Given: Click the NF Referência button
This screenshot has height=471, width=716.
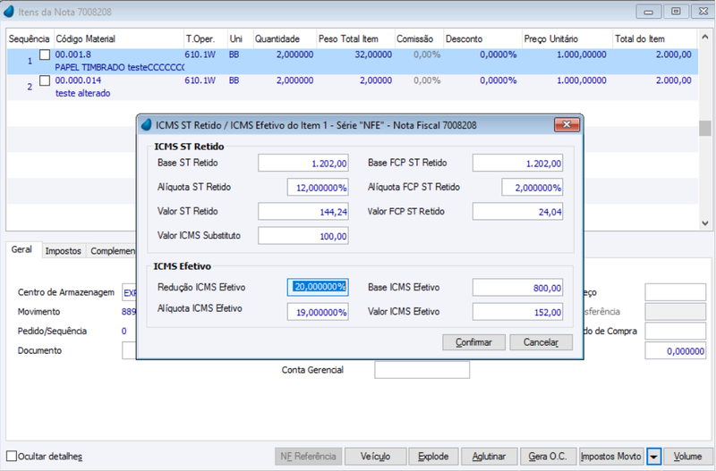Looking at the screenshot, I should click(x=308, y=457).
